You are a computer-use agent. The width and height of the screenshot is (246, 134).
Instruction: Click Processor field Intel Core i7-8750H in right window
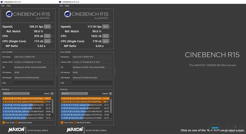point(92,57)
